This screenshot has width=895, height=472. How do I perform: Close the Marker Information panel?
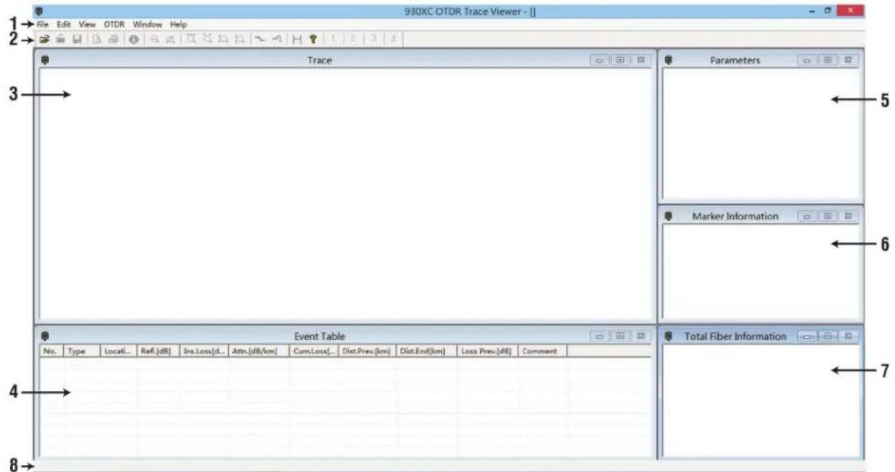pyautogui.click(x=847, y=216)
